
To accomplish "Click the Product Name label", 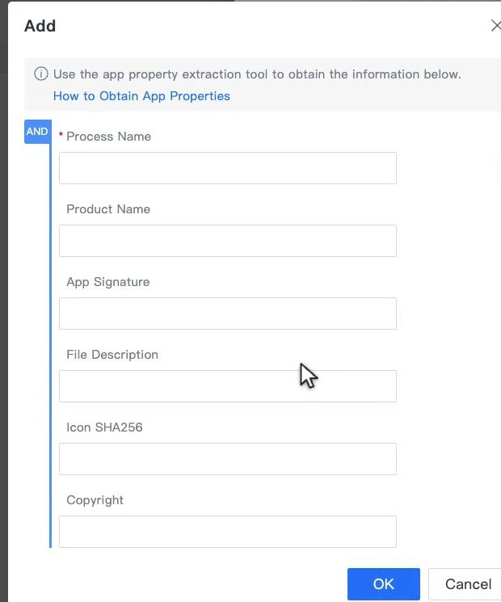I will coord(108,208).
